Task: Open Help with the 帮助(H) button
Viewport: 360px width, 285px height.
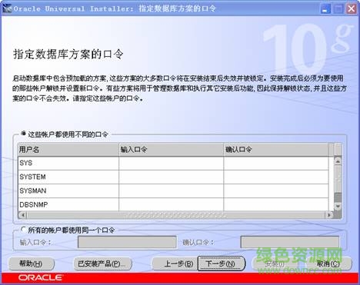Action: point(31,263)
